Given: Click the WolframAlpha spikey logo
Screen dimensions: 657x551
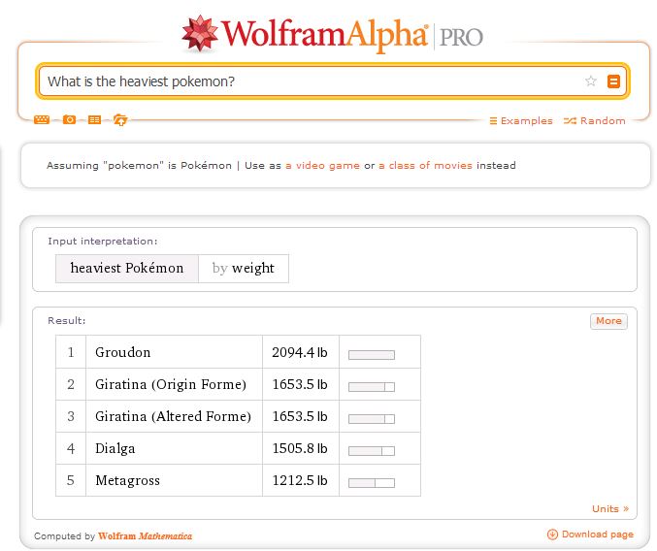Looking at the screenshot, I should 200,34.
